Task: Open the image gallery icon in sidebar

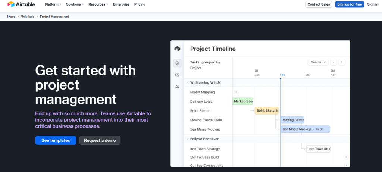Action: point(177,75)
